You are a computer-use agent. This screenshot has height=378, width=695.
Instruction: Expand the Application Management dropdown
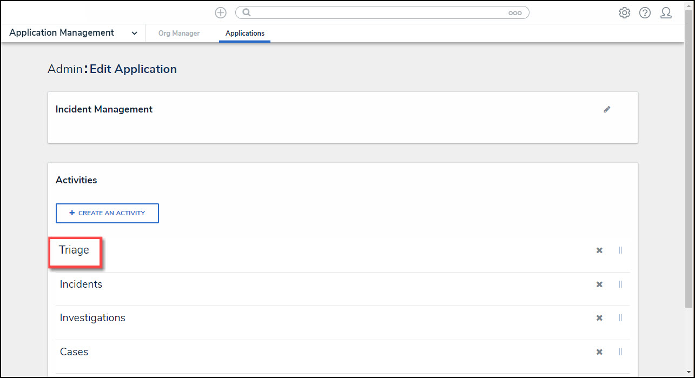coord(134,33)
